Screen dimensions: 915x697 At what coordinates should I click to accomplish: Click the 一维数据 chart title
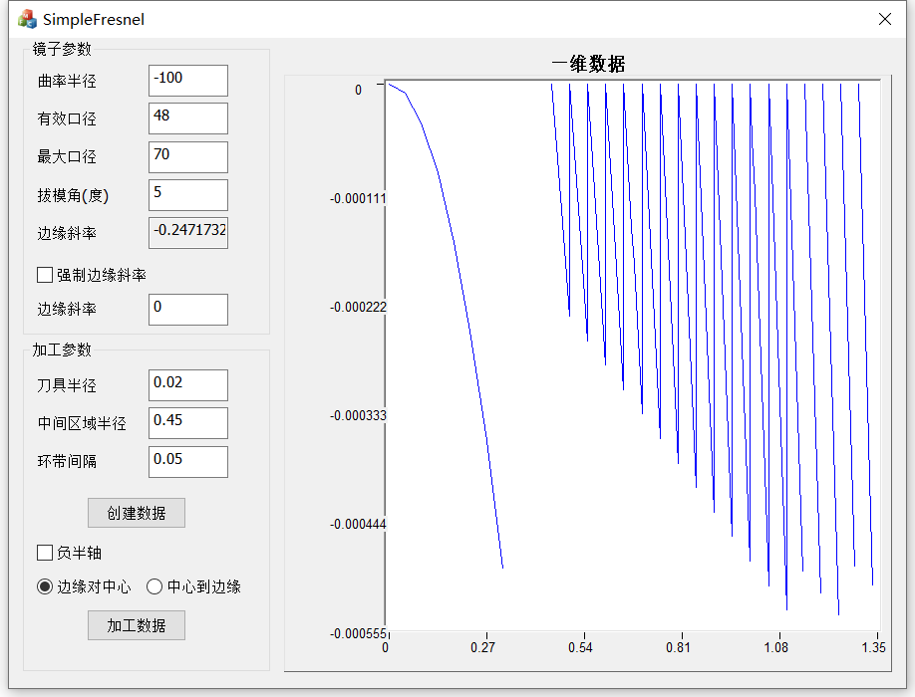588,64
